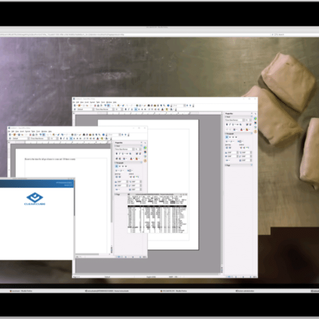The width and height of the screenshot is (319, 319).
Task: Click New document icon in smaller Writer window
Action: click(x=10, y=135)
